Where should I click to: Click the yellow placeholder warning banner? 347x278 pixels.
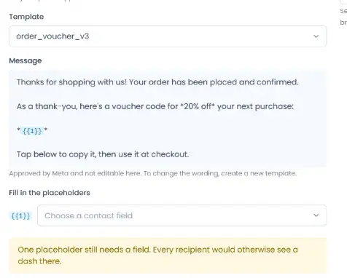coord(168,255)
